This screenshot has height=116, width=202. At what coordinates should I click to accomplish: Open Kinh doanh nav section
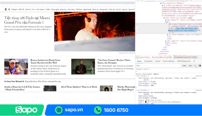pyautogui.click(x=40, y=10)
